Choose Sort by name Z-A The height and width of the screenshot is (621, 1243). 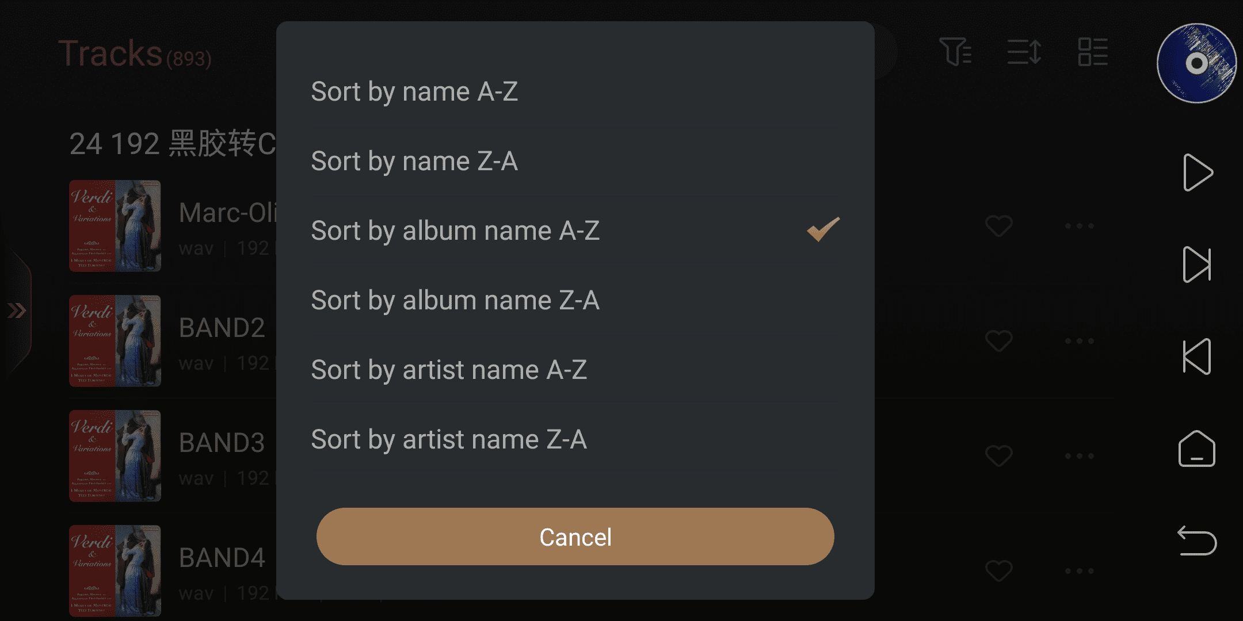click(x=414, y=162)
